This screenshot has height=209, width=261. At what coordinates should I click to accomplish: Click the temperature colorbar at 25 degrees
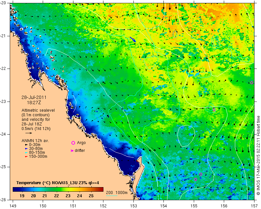coord(91,189)
